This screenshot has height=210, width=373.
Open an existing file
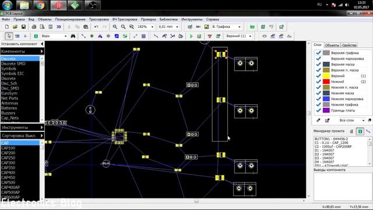pos(15,27)
